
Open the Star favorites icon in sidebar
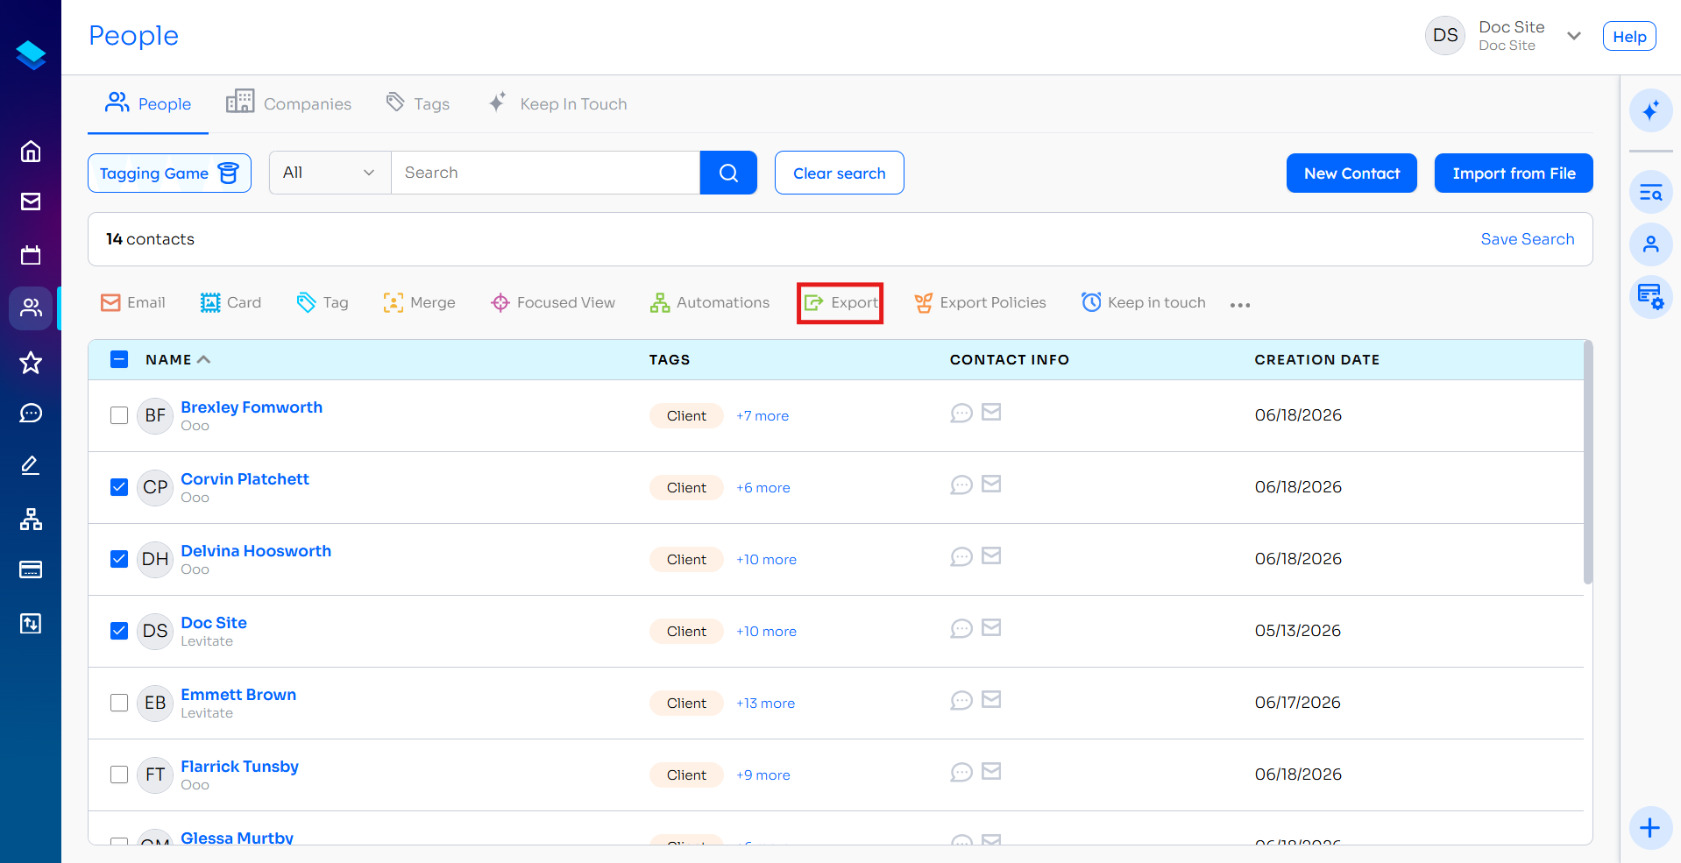(x=31, y=362)
